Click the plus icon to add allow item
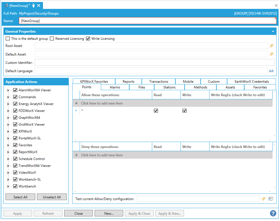The image size is (280, 221). (x=77, y=103)
